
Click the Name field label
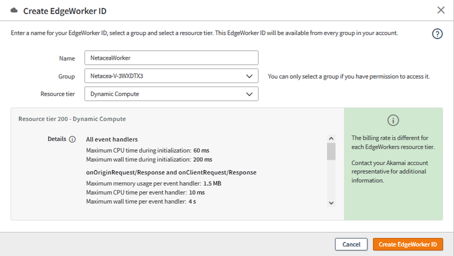(x=67, y=58)
